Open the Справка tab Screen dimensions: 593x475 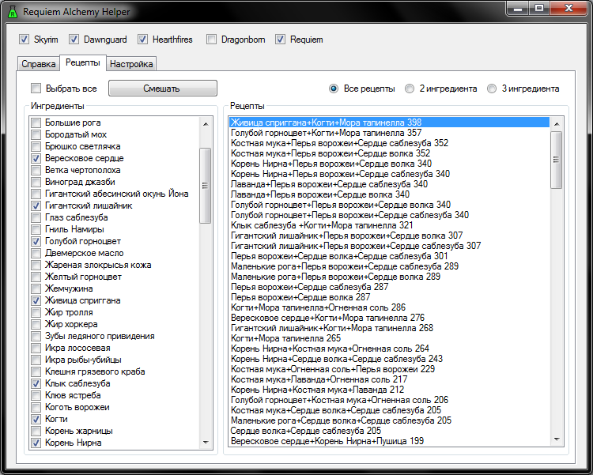(38, 64)
